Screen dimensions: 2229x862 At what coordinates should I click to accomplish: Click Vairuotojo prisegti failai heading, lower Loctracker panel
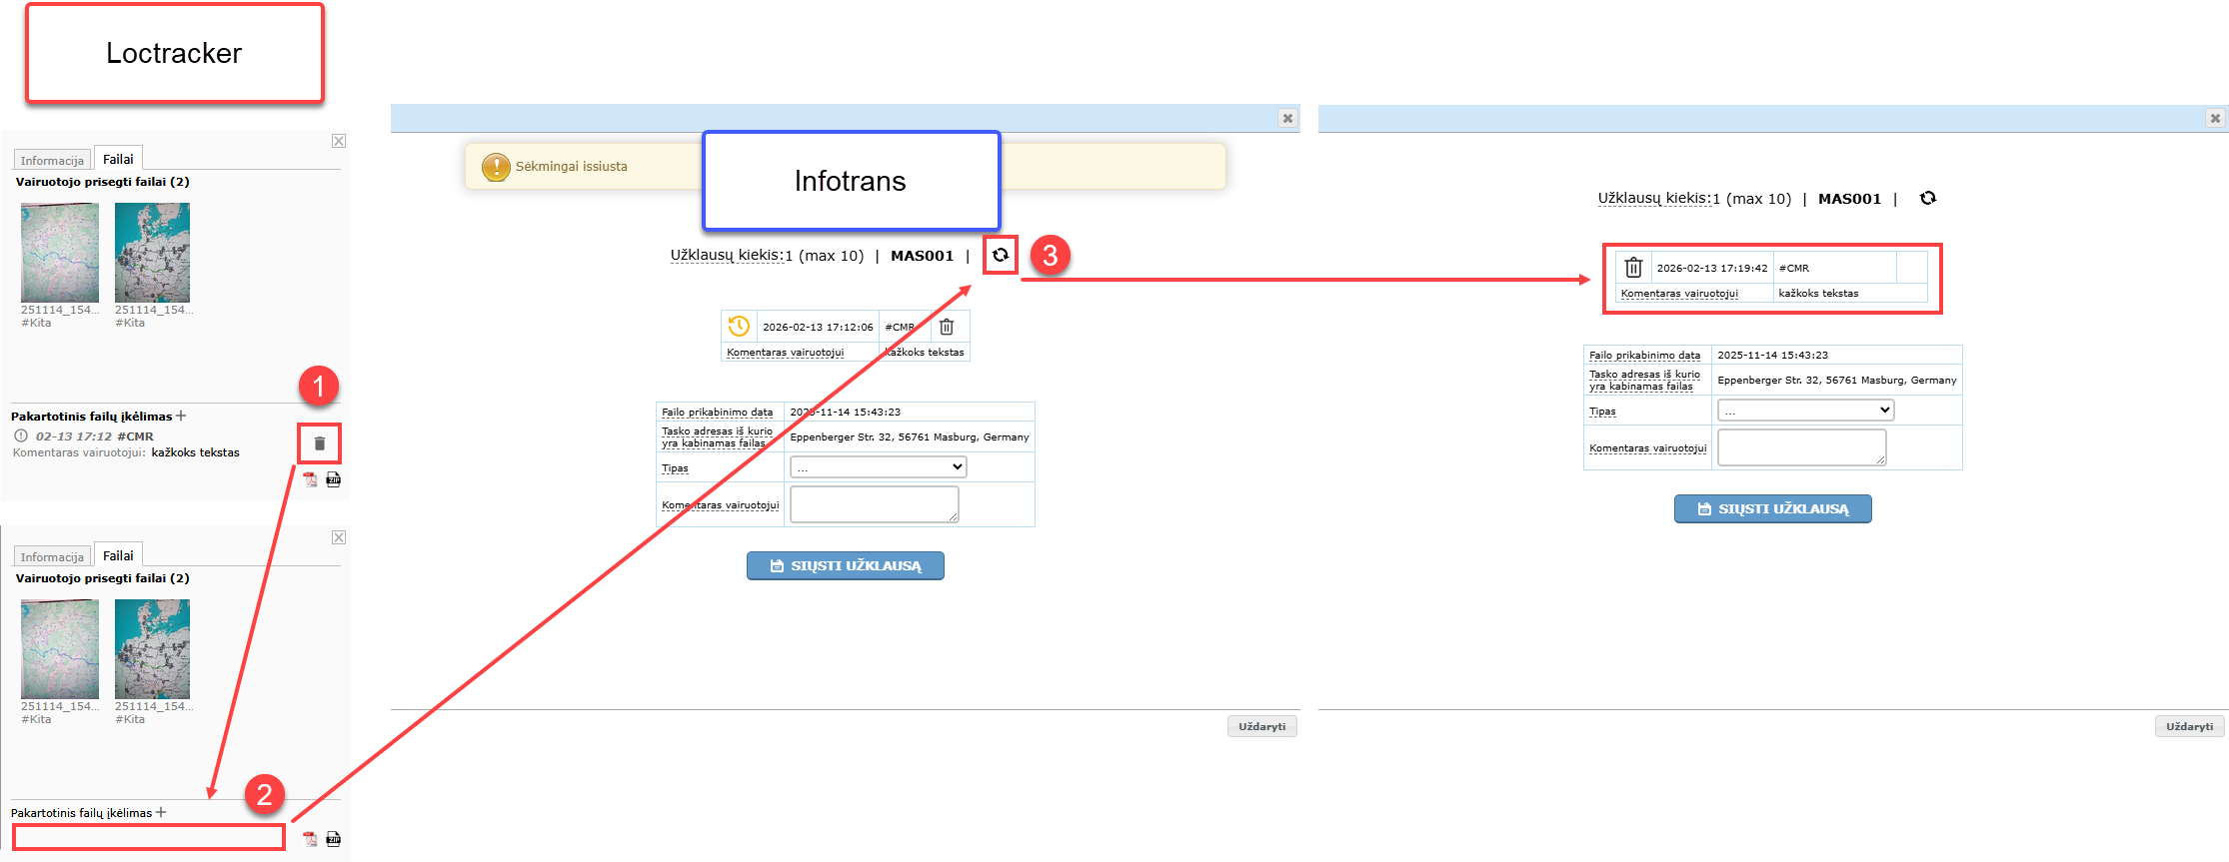tap(102, 578)
